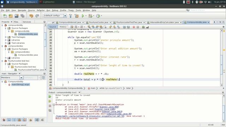Collapse the compoundviddy project node
The height and width of the screenshot is (127, 226).
2,25
